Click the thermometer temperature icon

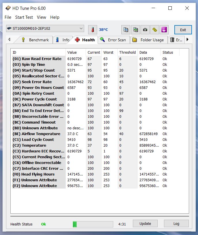(x=93, y=29)
